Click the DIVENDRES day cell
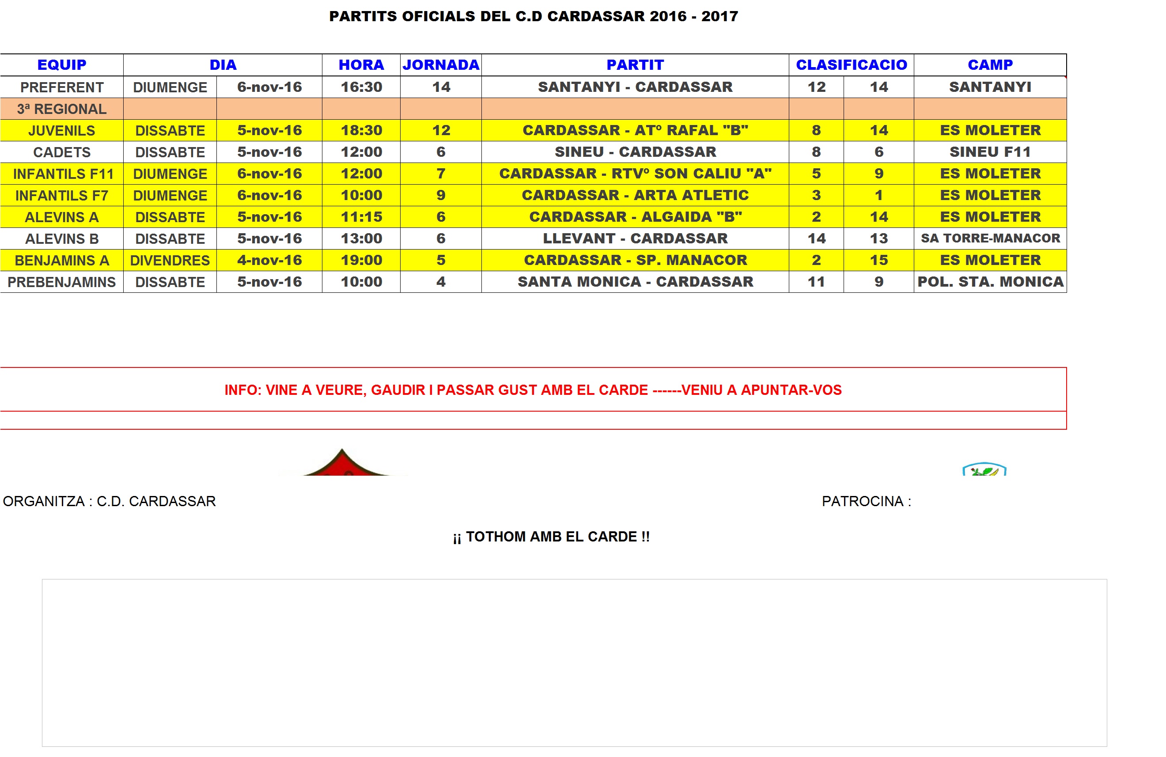1166x757 pixels. click(170, 260)
